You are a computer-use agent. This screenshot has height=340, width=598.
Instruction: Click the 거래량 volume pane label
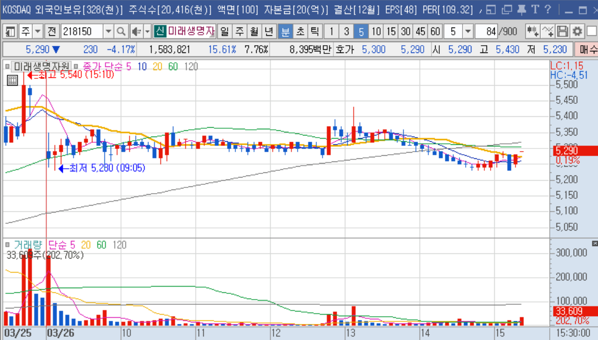point(28,244)
